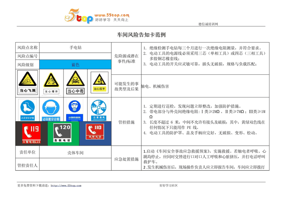Click the 当心压手 warning sign

point(100,82)
